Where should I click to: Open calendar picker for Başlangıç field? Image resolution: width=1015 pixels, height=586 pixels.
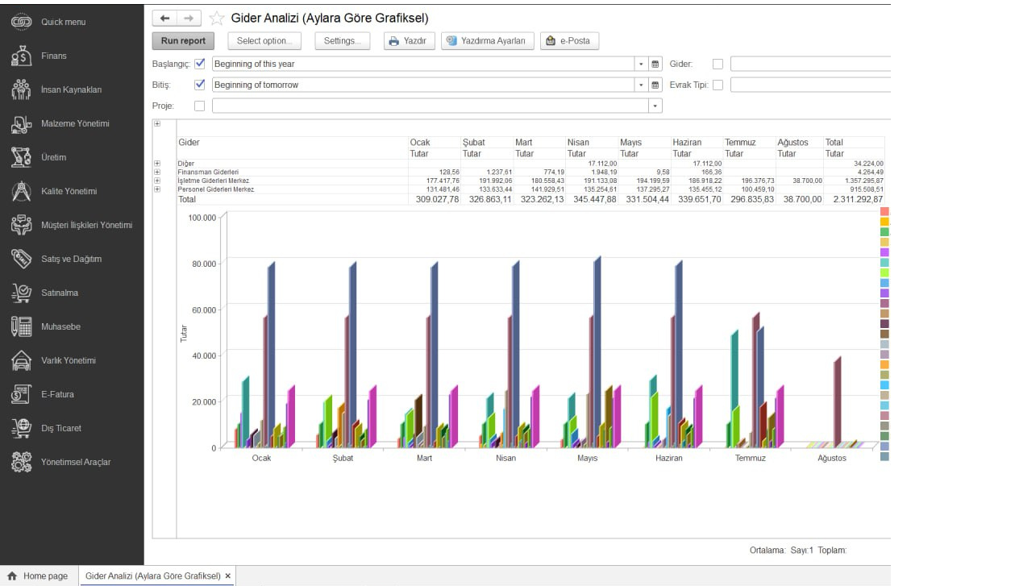click(655, 64)
